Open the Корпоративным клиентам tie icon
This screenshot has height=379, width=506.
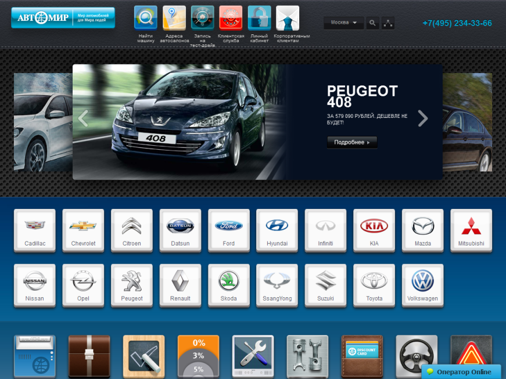pos(288,18)
